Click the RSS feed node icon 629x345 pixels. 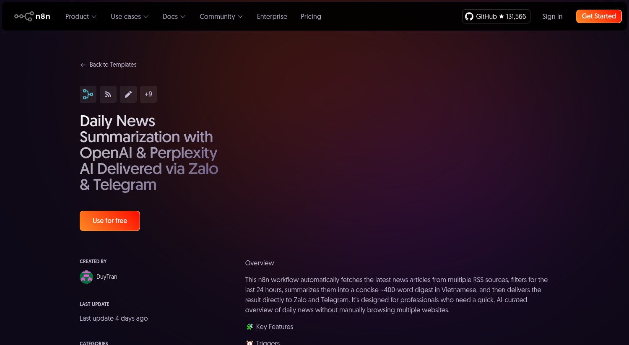click(x=108, y=94)
